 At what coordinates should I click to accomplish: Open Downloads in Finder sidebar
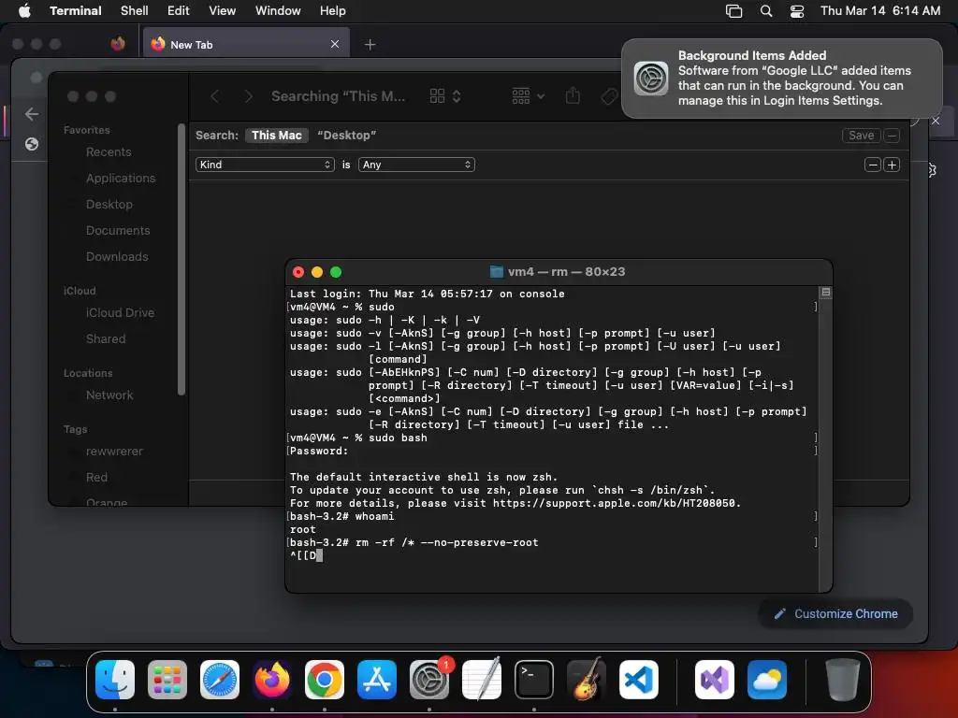117,257
